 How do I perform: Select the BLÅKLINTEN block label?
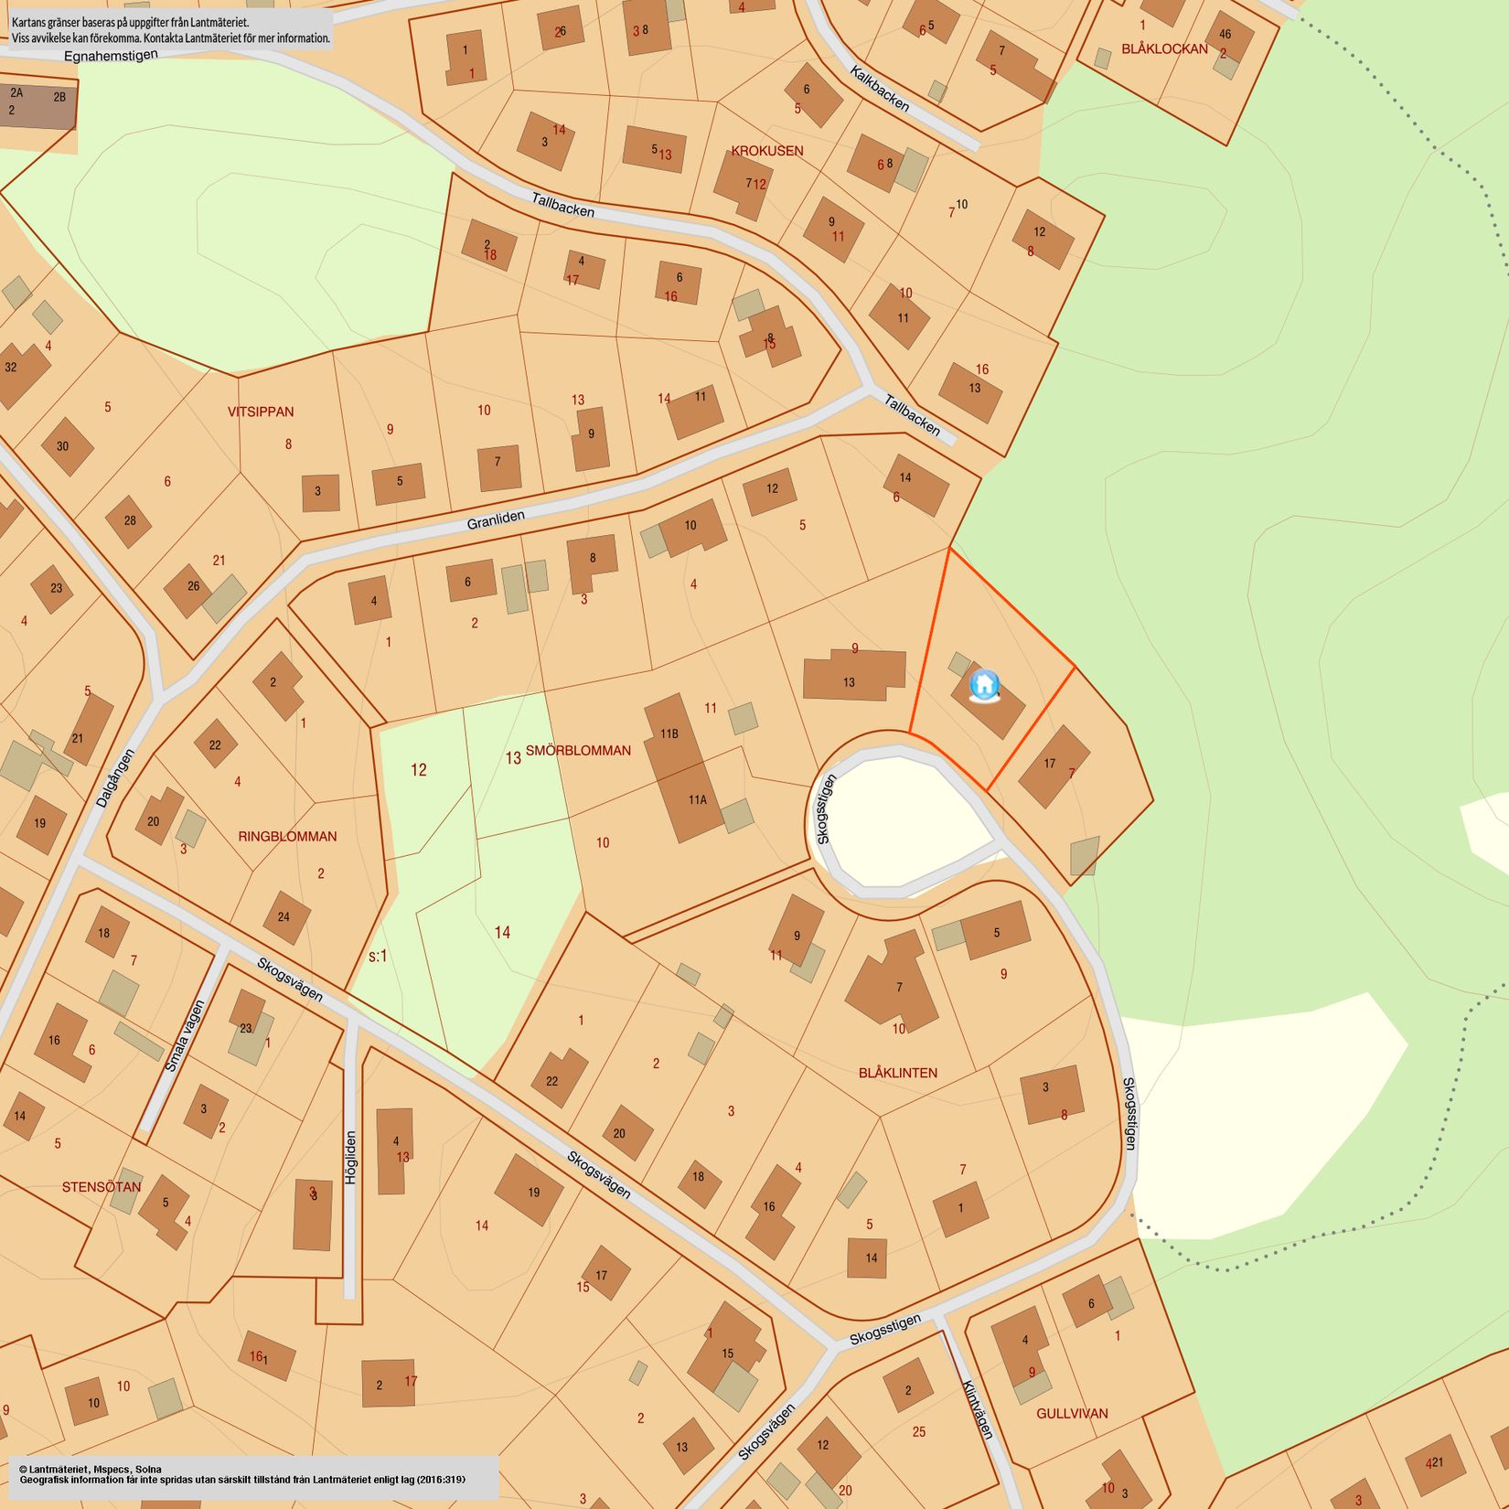pyautogui.click(x=897, y=1073)
